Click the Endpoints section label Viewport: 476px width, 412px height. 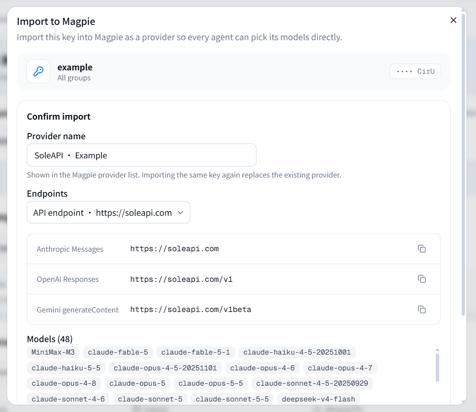click(47, 193)
